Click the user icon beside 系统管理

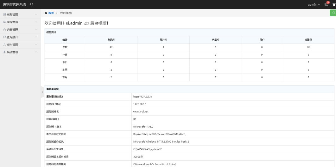tap(4, 52)
